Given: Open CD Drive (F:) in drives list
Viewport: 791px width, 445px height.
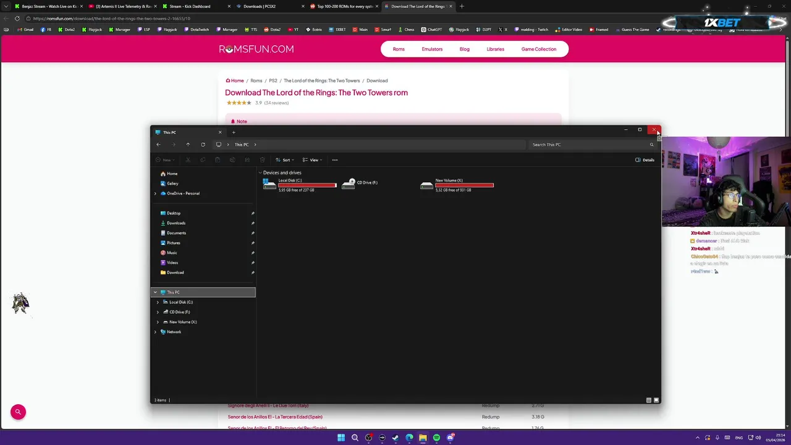Looking at the screenshot, I should (x=360, y=184).
